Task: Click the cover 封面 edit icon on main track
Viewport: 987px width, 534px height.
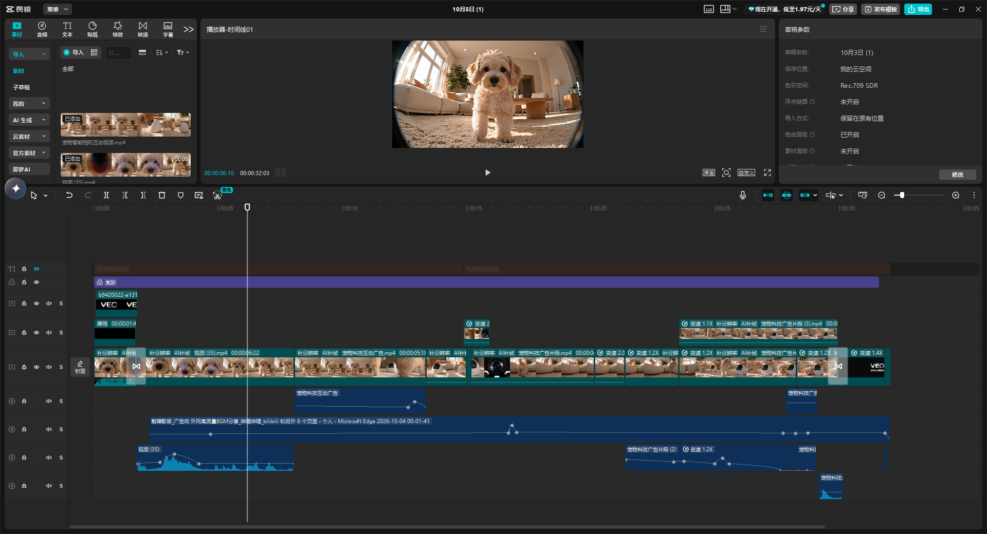Action: [80, 367]
